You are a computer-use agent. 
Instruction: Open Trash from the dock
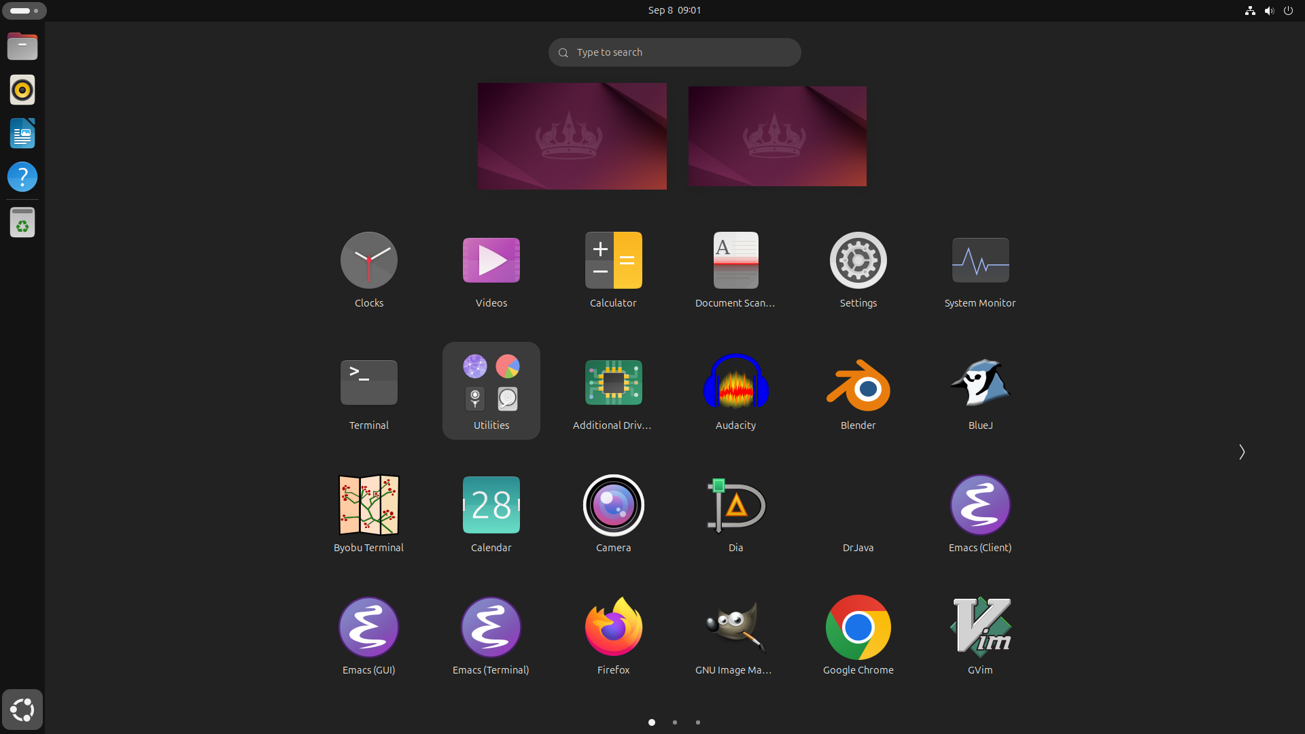pyautogui.click(x=22, y=222)
